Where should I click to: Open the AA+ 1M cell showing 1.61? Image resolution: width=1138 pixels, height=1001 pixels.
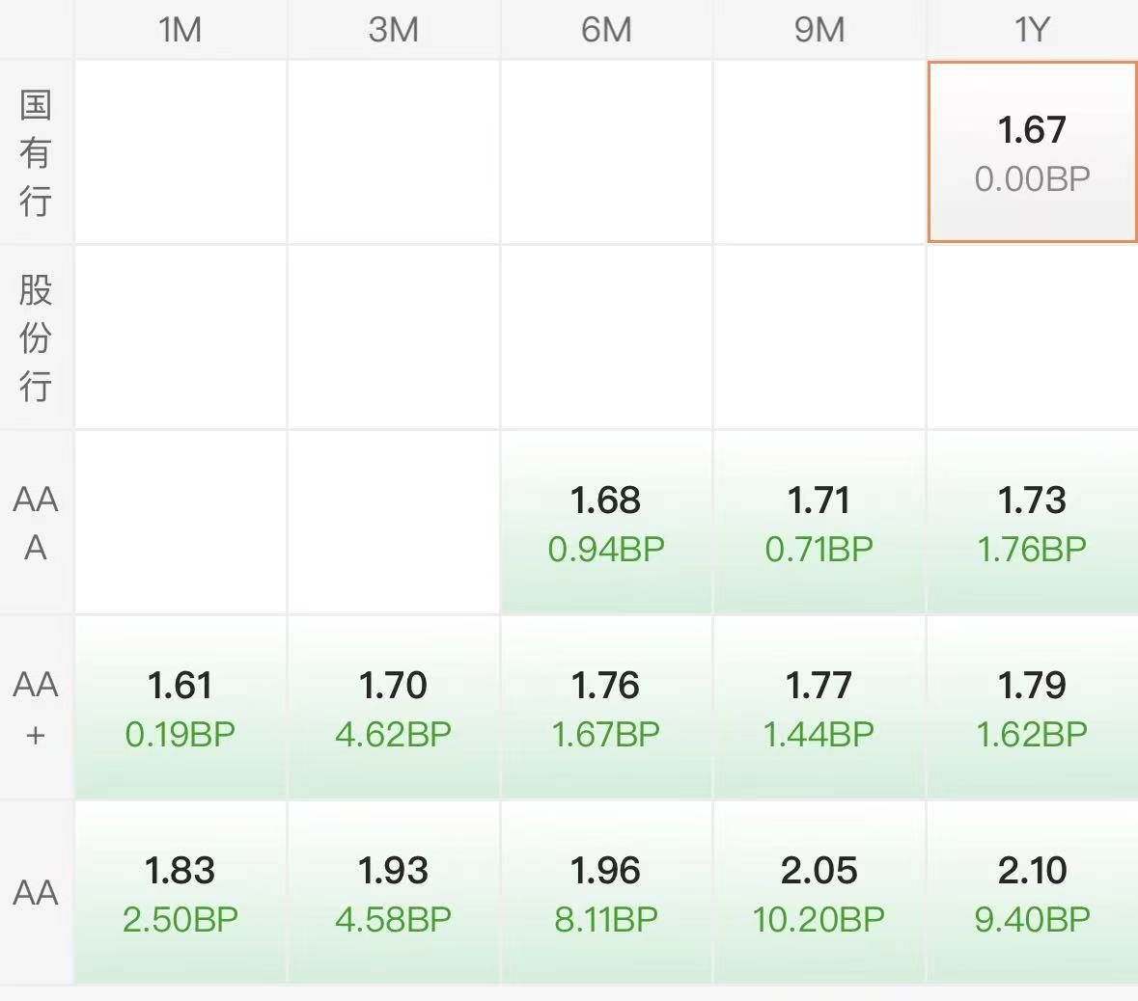(180, 708)
